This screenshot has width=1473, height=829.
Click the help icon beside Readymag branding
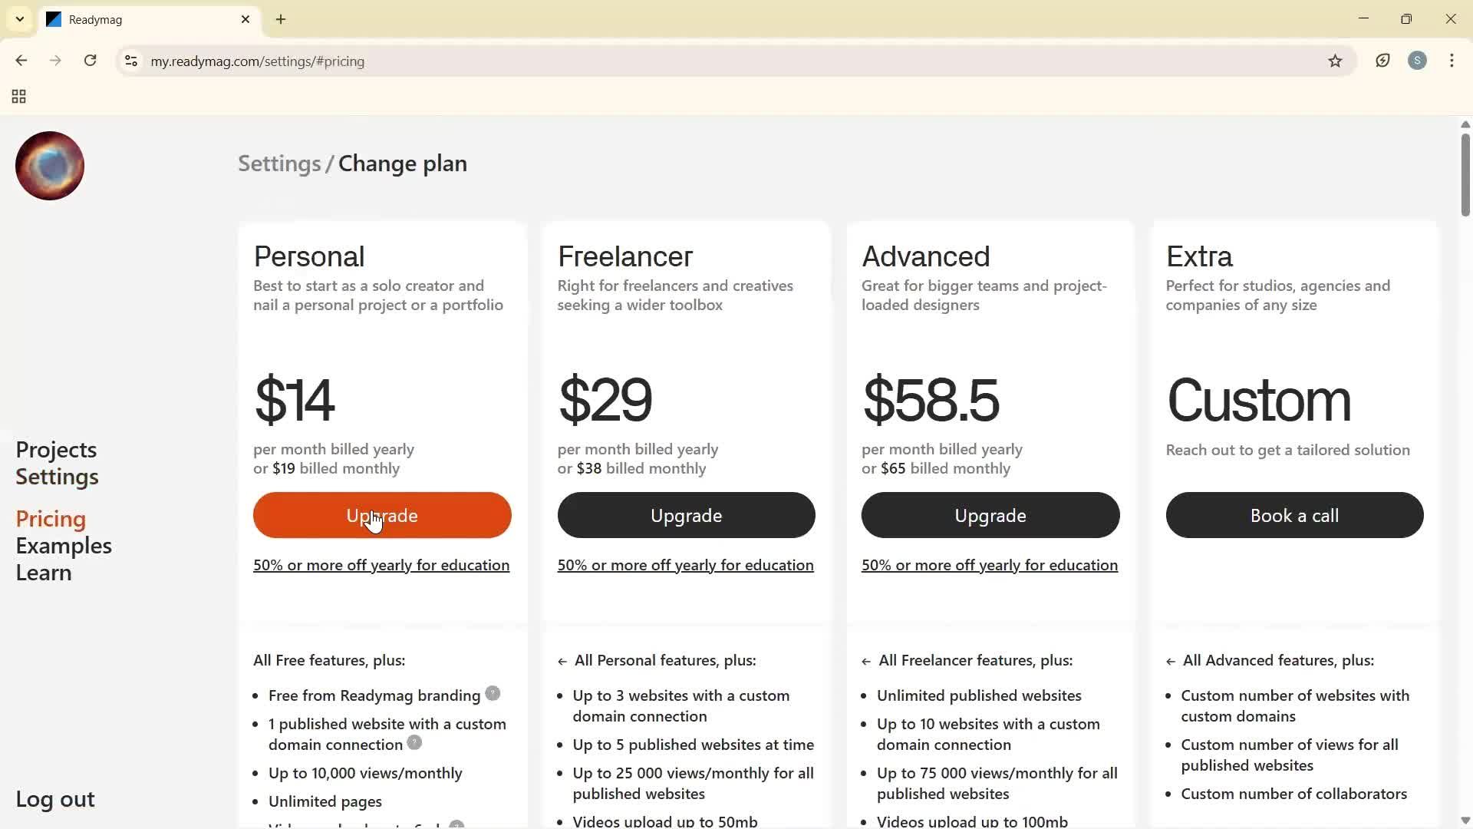[x=493, y=694]
